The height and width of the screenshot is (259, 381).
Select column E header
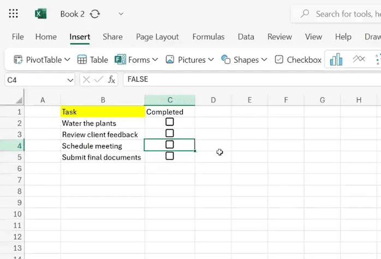point(249,100)
